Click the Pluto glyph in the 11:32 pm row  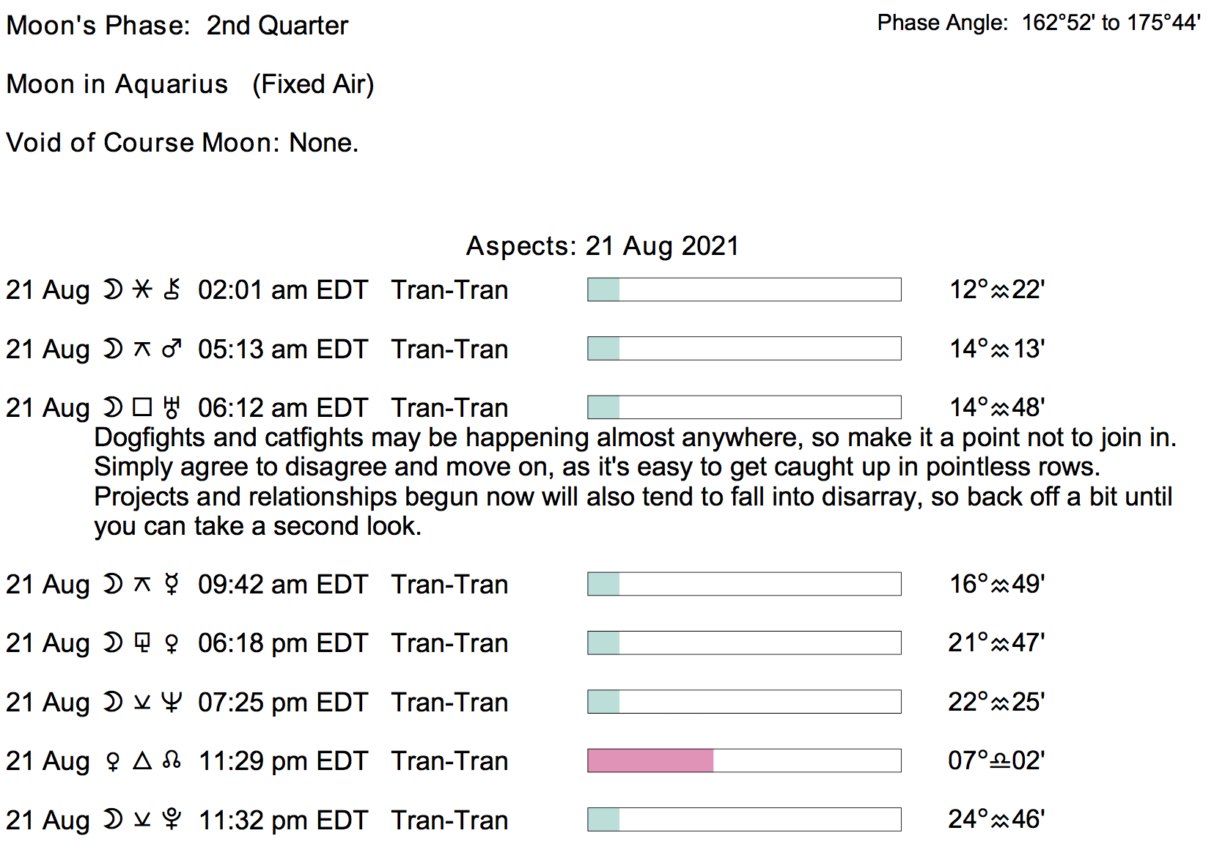(172, 820)
